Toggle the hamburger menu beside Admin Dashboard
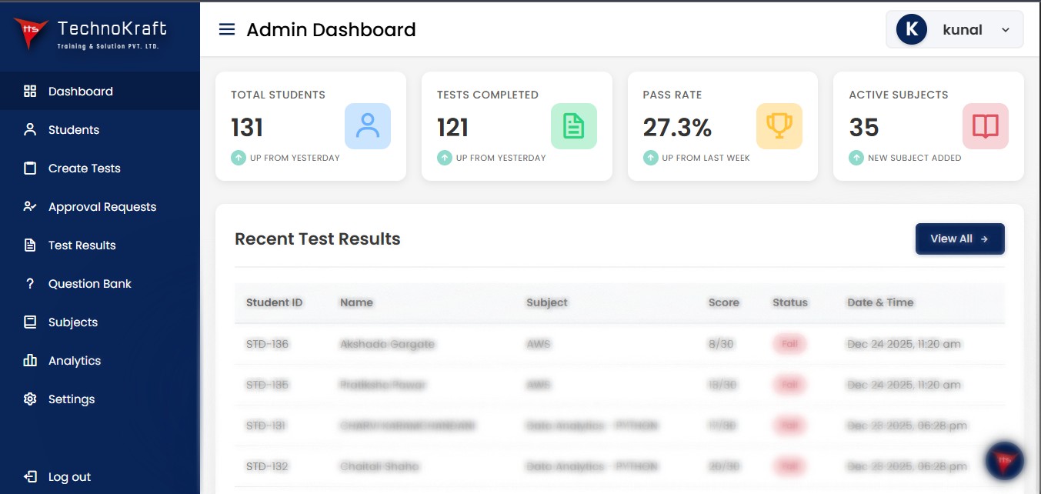 click(x=226, y=29)
